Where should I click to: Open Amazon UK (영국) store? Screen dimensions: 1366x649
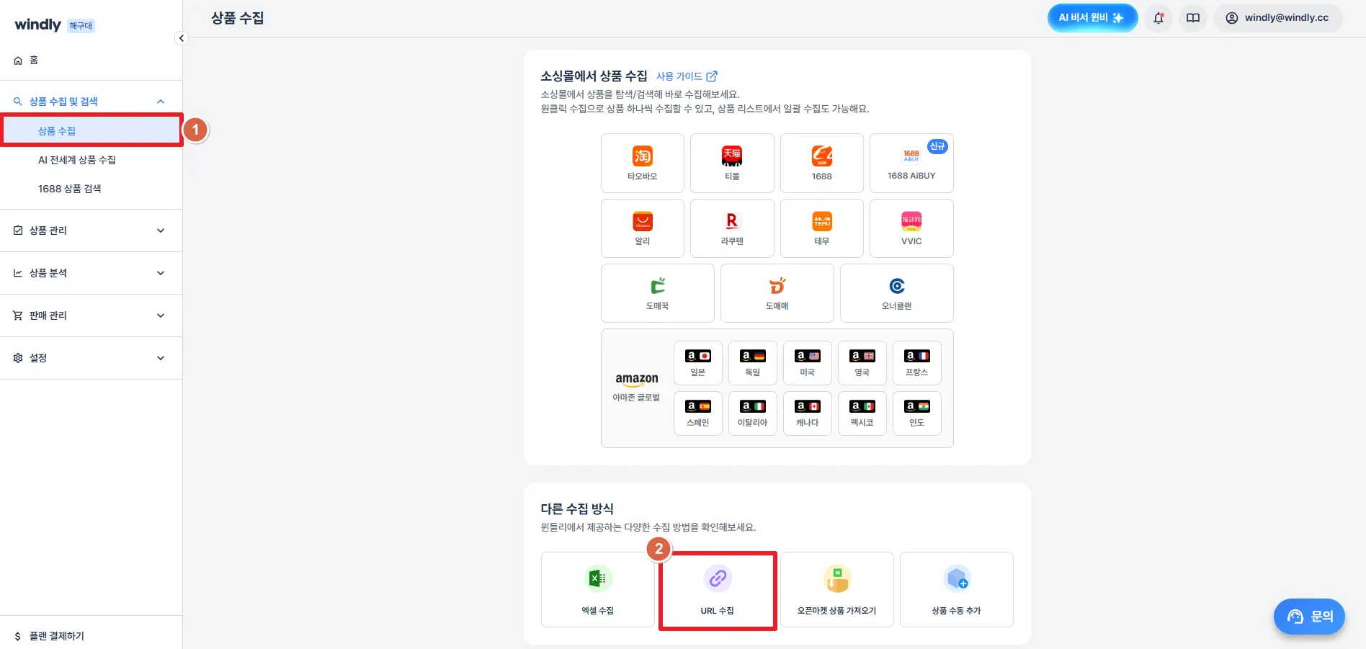(x=862, y=363)
